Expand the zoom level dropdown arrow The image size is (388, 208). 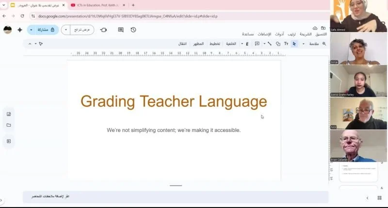(x=304, y=44)
